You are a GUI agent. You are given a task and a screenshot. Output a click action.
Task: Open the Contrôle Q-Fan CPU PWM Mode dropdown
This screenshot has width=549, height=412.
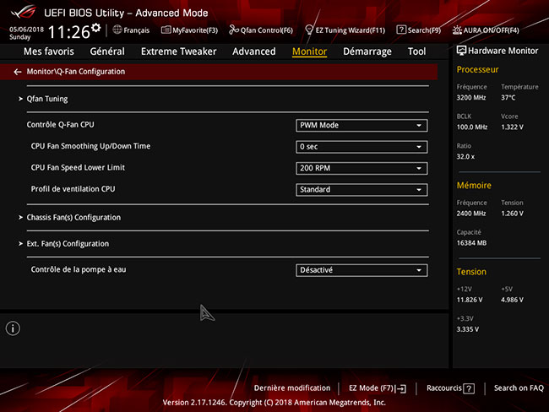click(x=361, y=126)
